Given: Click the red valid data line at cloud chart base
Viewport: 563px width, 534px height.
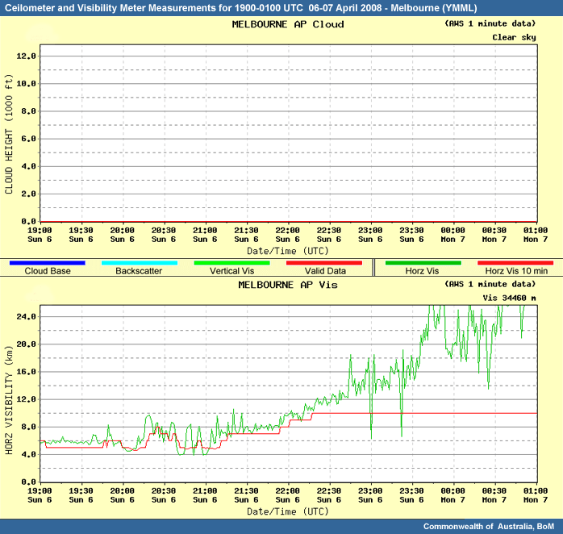Looking at the screenshot, I should coord(289,222).
